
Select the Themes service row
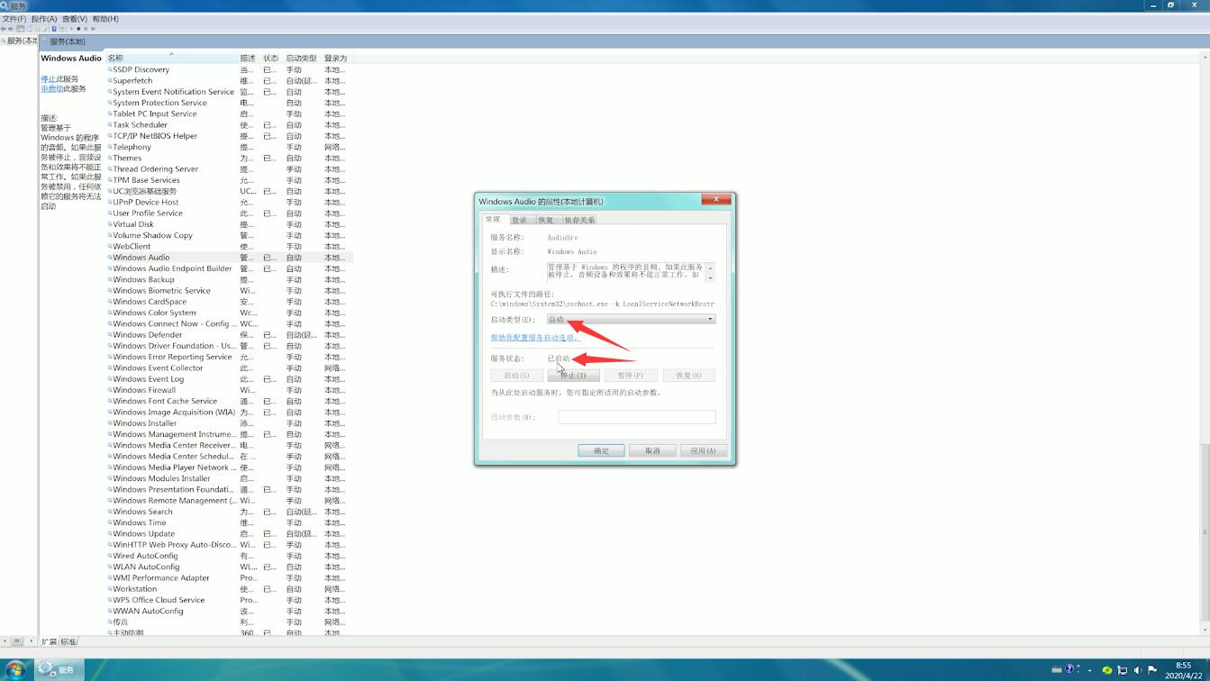[x=229, y=158]
